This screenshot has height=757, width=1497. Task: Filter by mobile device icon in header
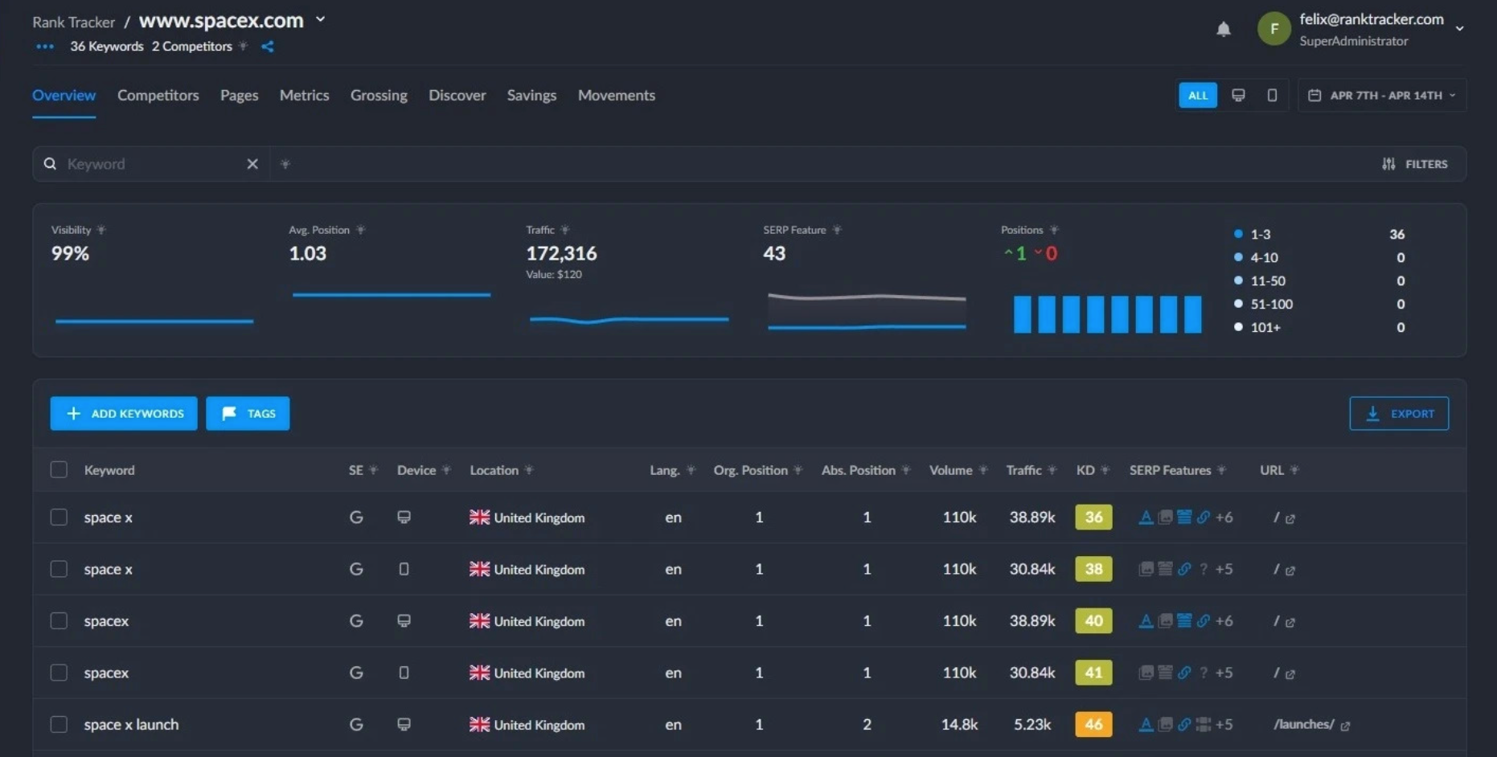[1272, 95]
